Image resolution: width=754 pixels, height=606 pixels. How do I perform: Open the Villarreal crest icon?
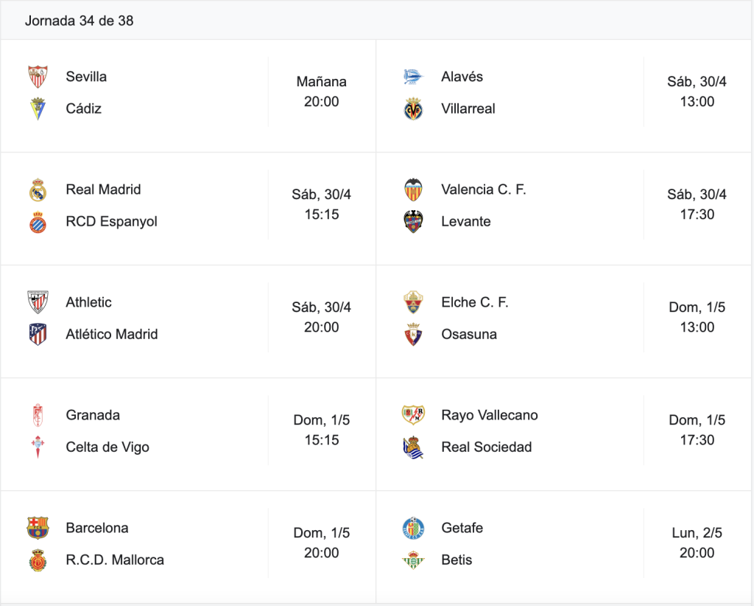click(x=413, y=108)
